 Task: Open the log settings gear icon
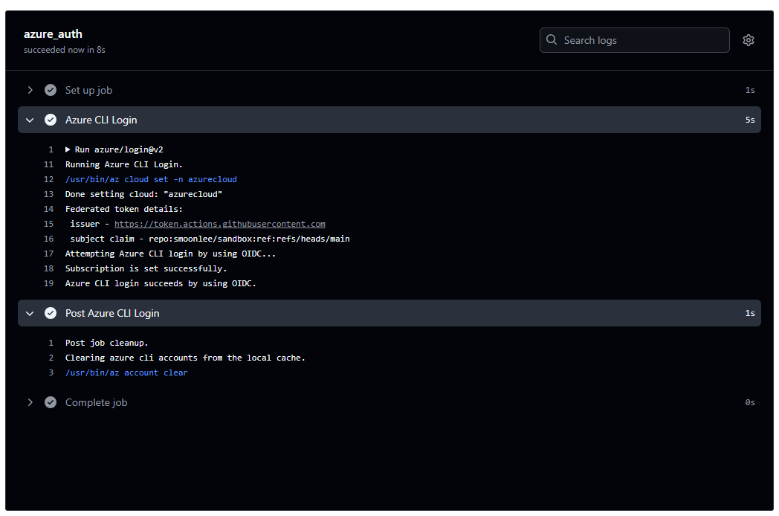click(x=749, y=40)
